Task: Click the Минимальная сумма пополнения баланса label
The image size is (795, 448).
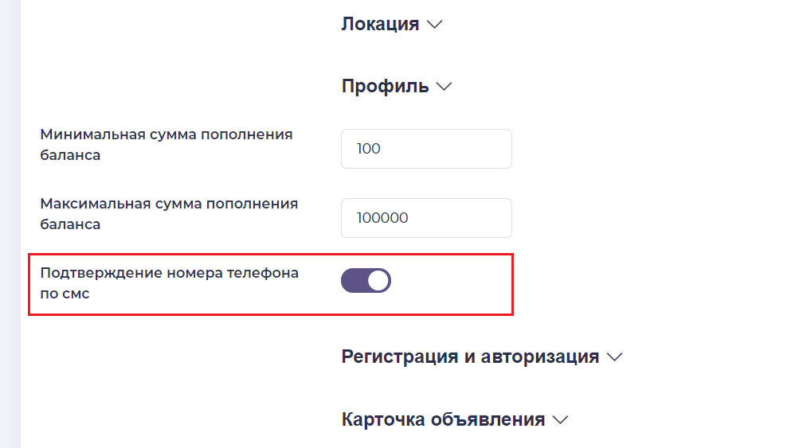Action: [166, 144]
